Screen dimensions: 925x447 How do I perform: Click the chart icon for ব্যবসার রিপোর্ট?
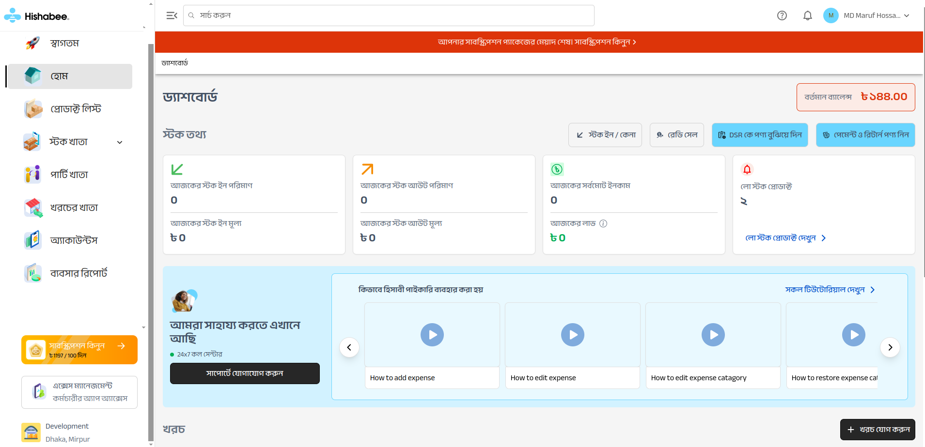tap(33, 273)
